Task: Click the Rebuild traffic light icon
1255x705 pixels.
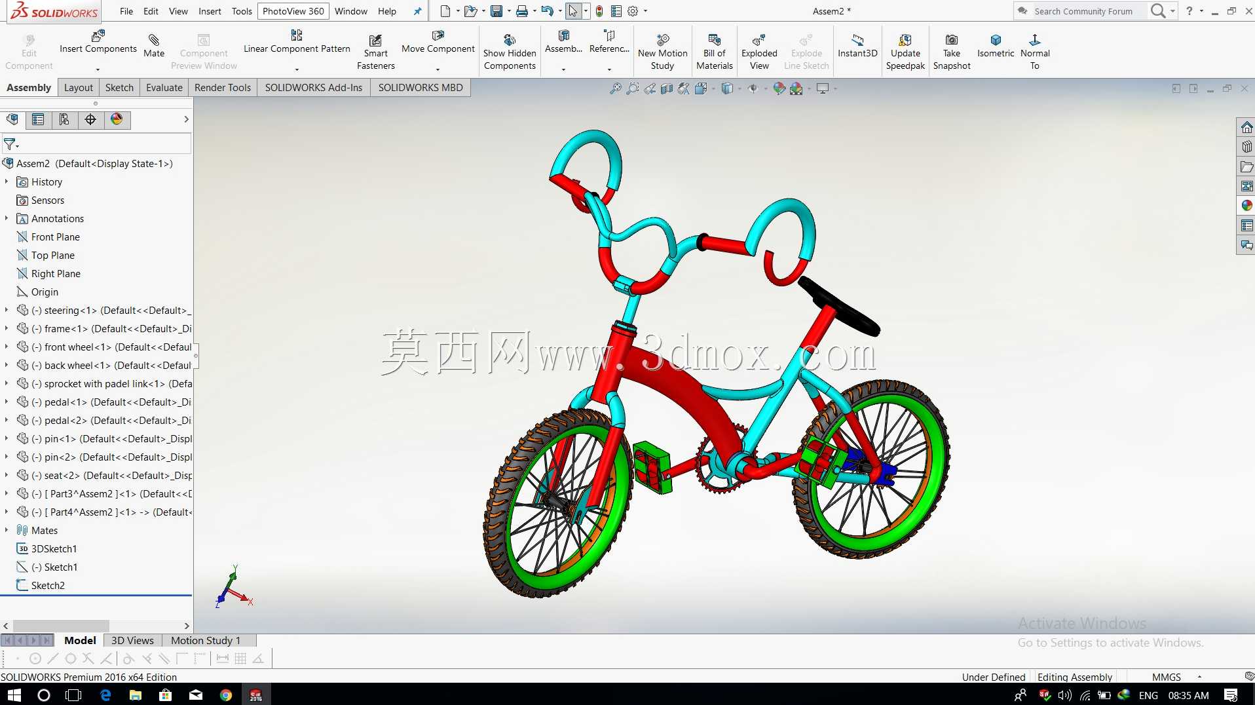Action: click(599, 11)
